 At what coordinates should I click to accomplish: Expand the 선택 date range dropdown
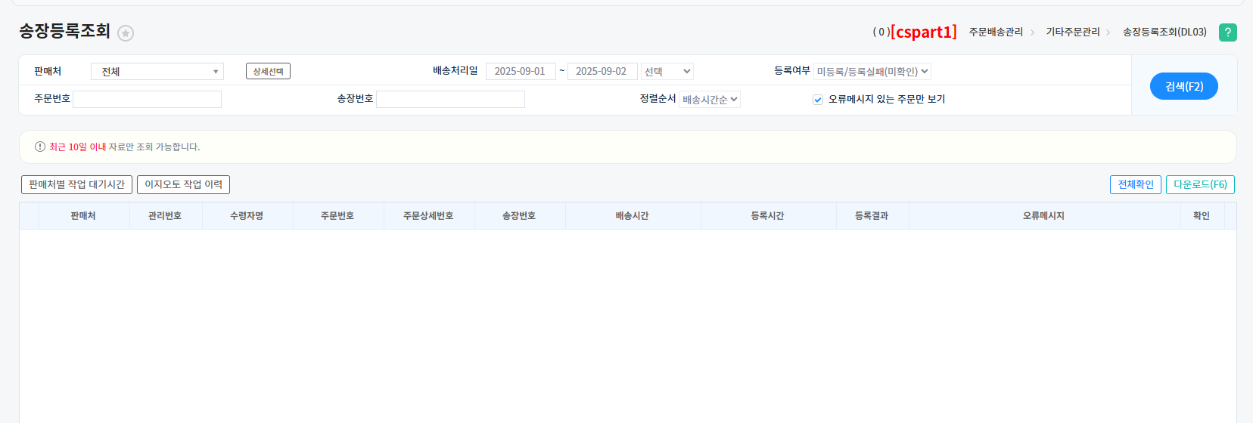[667, 72]
